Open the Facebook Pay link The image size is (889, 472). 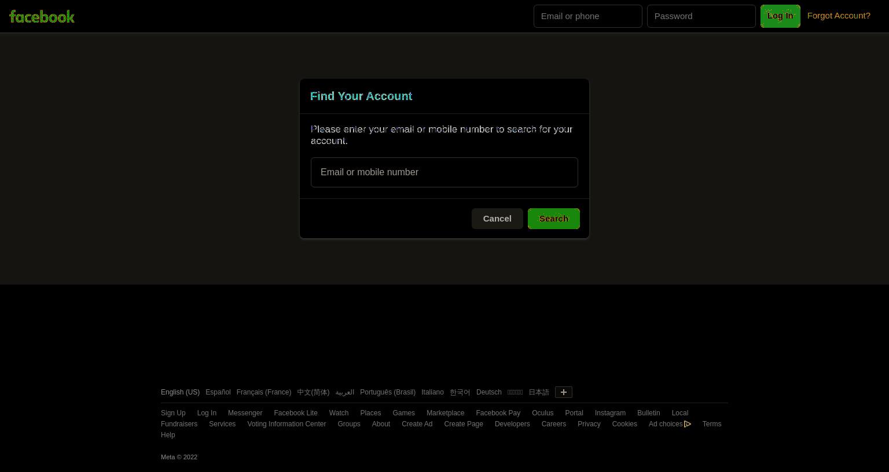pyautogui.click(x=498, y=413)
